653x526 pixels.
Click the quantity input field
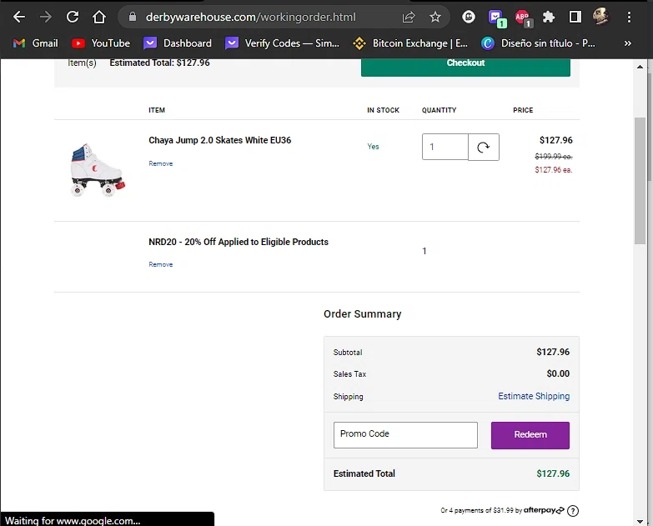tap(445, 147)
